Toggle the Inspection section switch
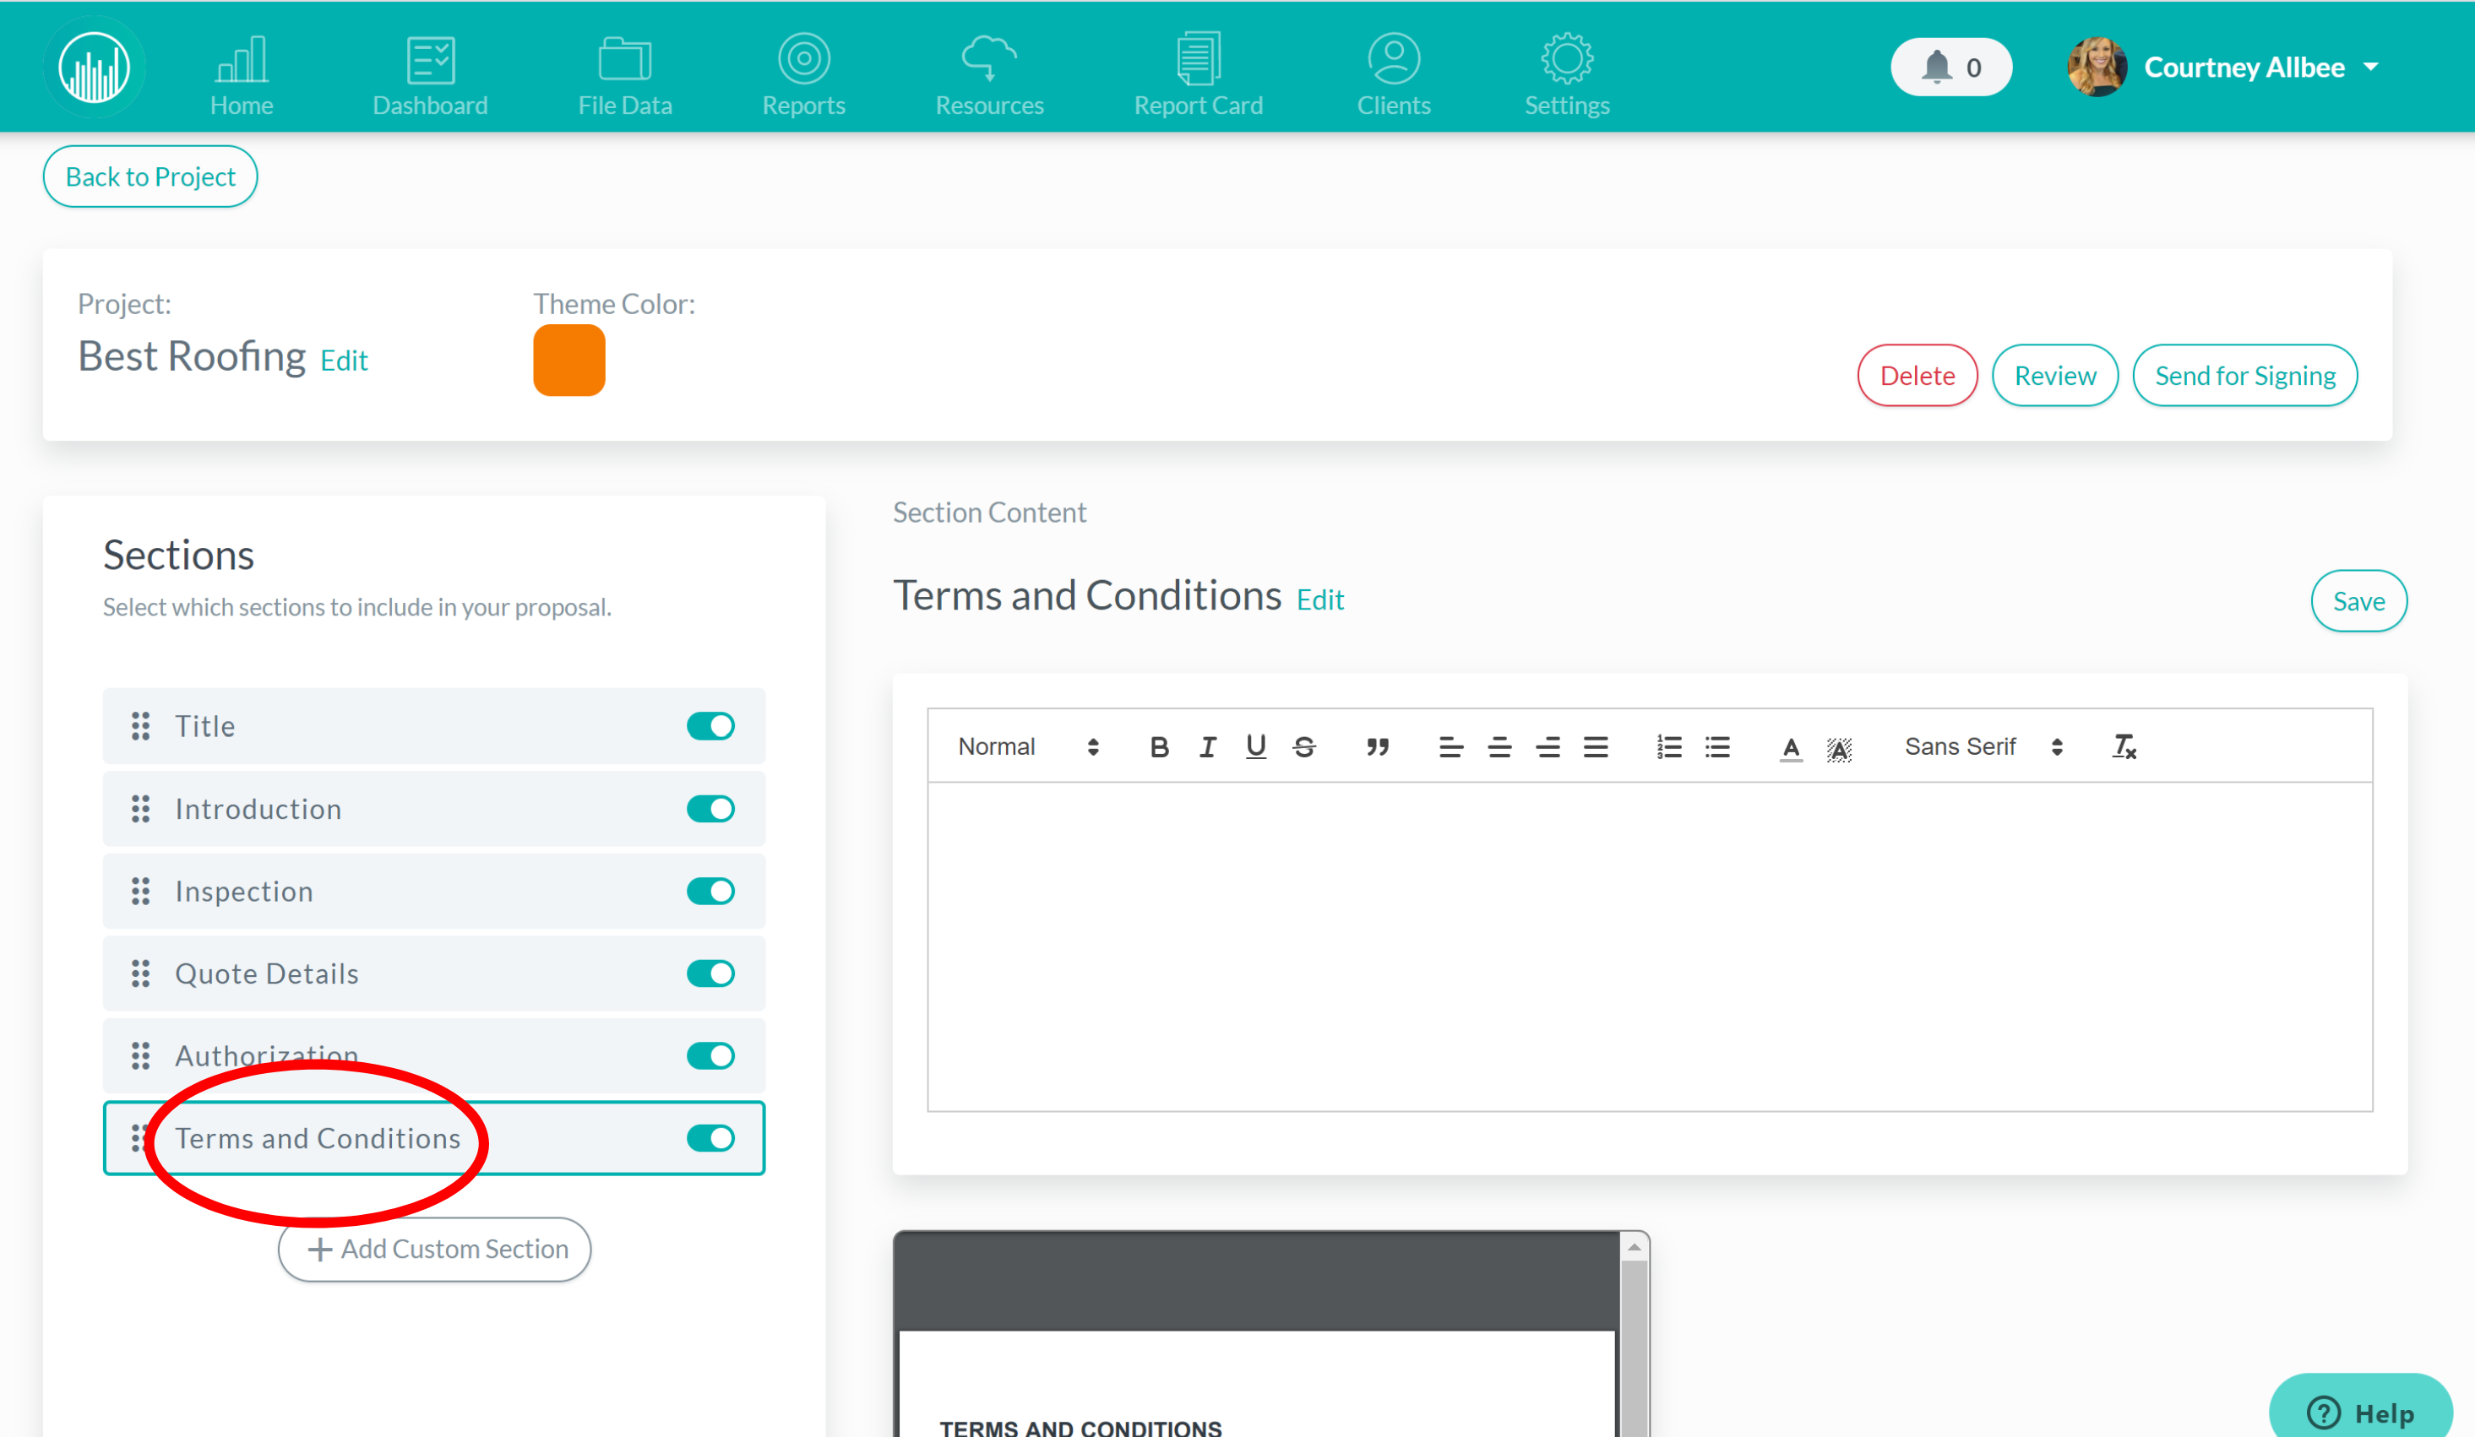The image size is (2475, 1437). (x=710, y=892)
